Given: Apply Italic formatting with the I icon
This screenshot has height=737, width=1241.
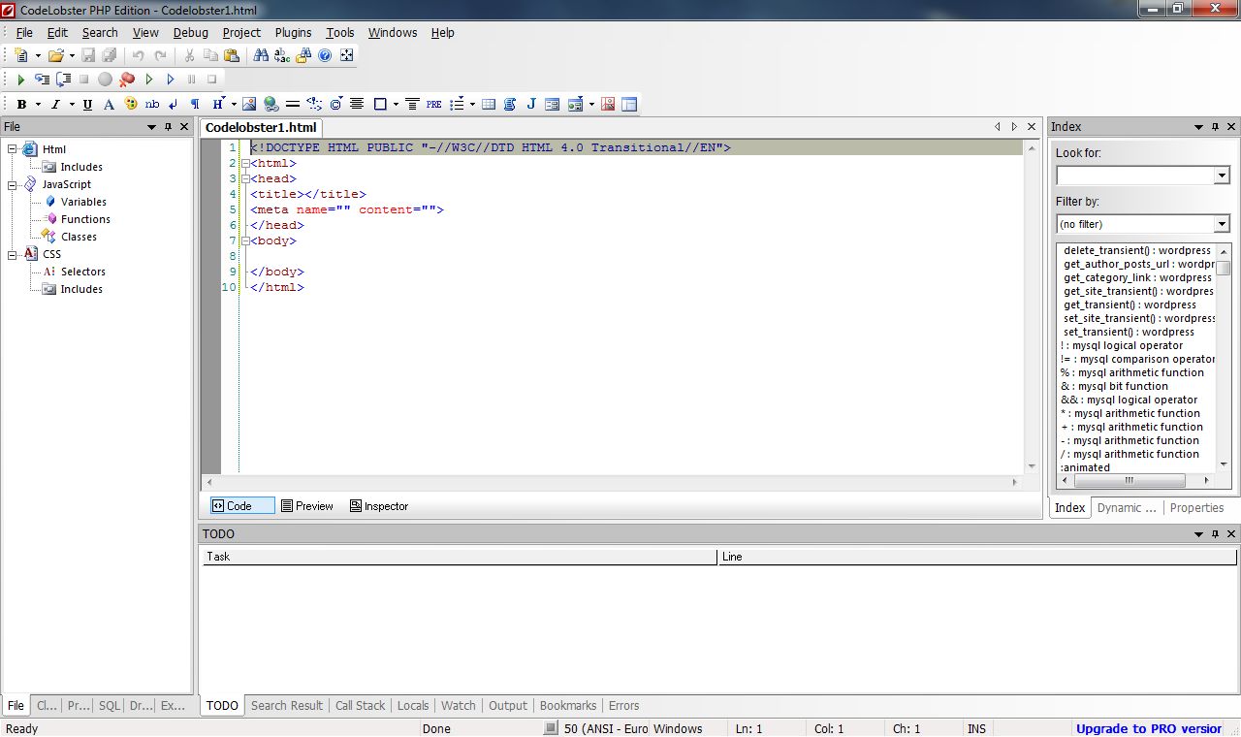Looking at the screenshot, I should (55, 104).
